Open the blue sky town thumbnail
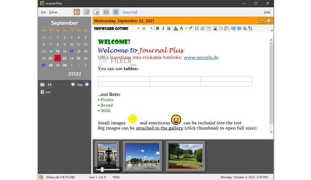311x180 pixels. 142,156
